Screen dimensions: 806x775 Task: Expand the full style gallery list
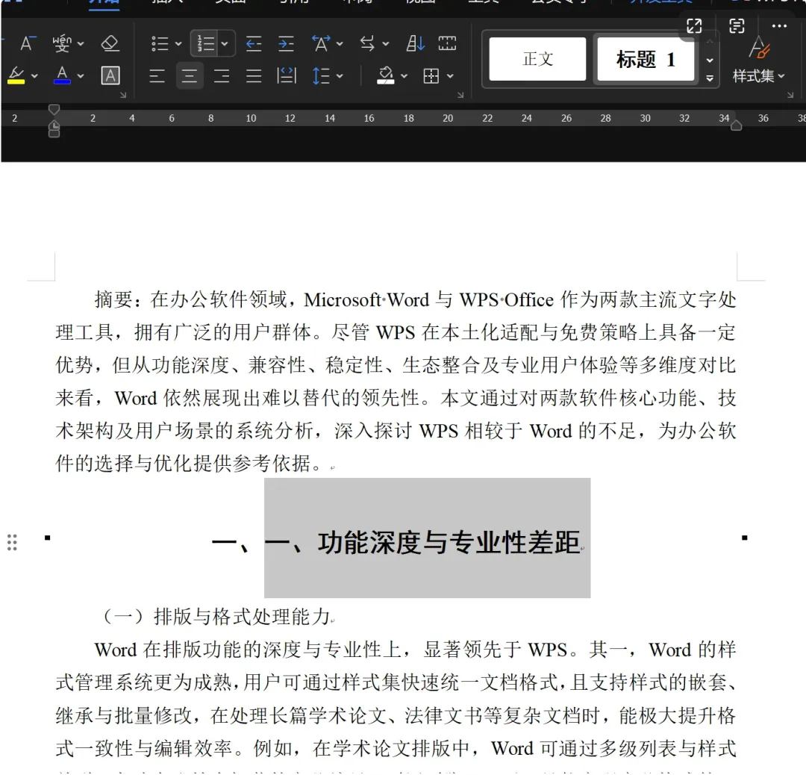710,78
